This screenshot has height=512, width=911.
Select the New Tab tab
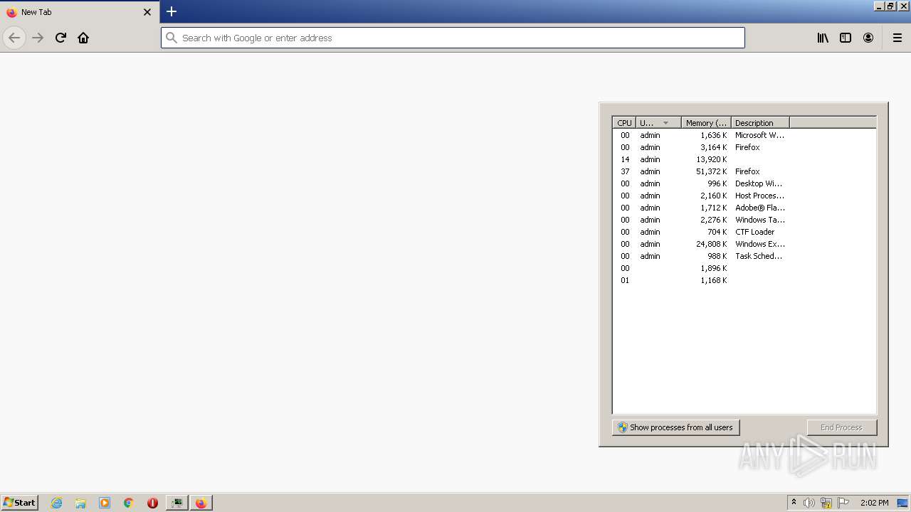(80, 12)
